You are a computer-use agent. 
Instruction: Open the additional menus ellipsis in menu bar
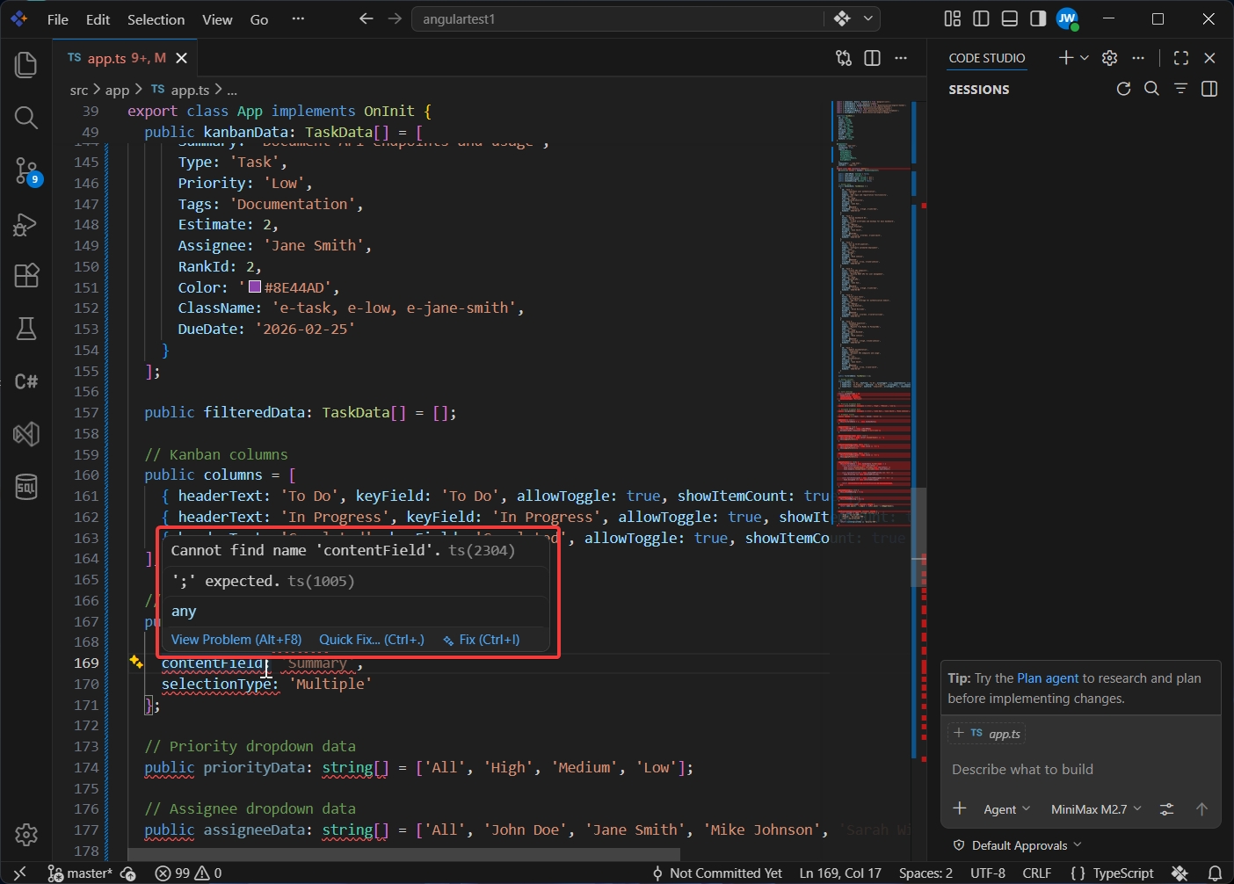[x=298, y=18]
